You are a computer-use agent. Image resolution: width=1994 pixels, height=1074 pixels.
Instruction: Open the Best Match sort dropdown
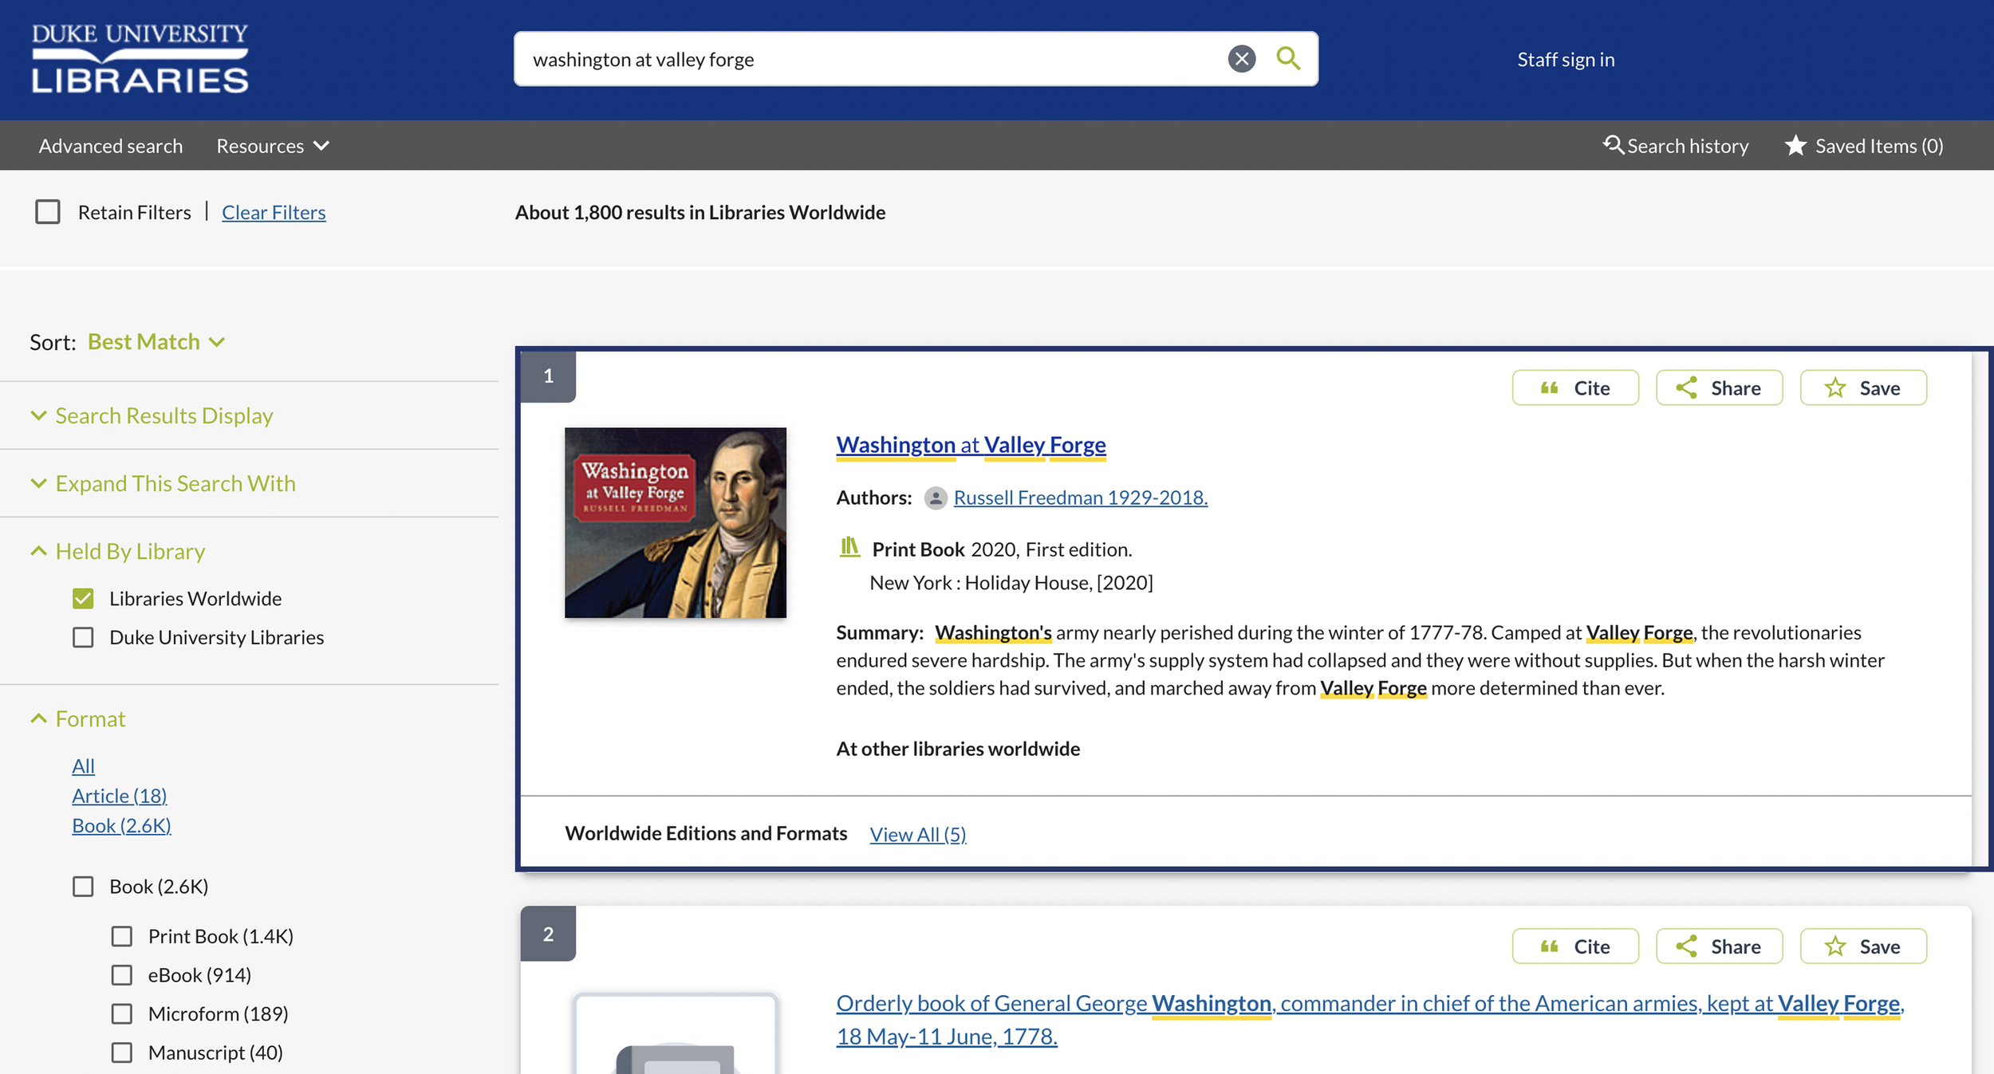tap(156, 342)
